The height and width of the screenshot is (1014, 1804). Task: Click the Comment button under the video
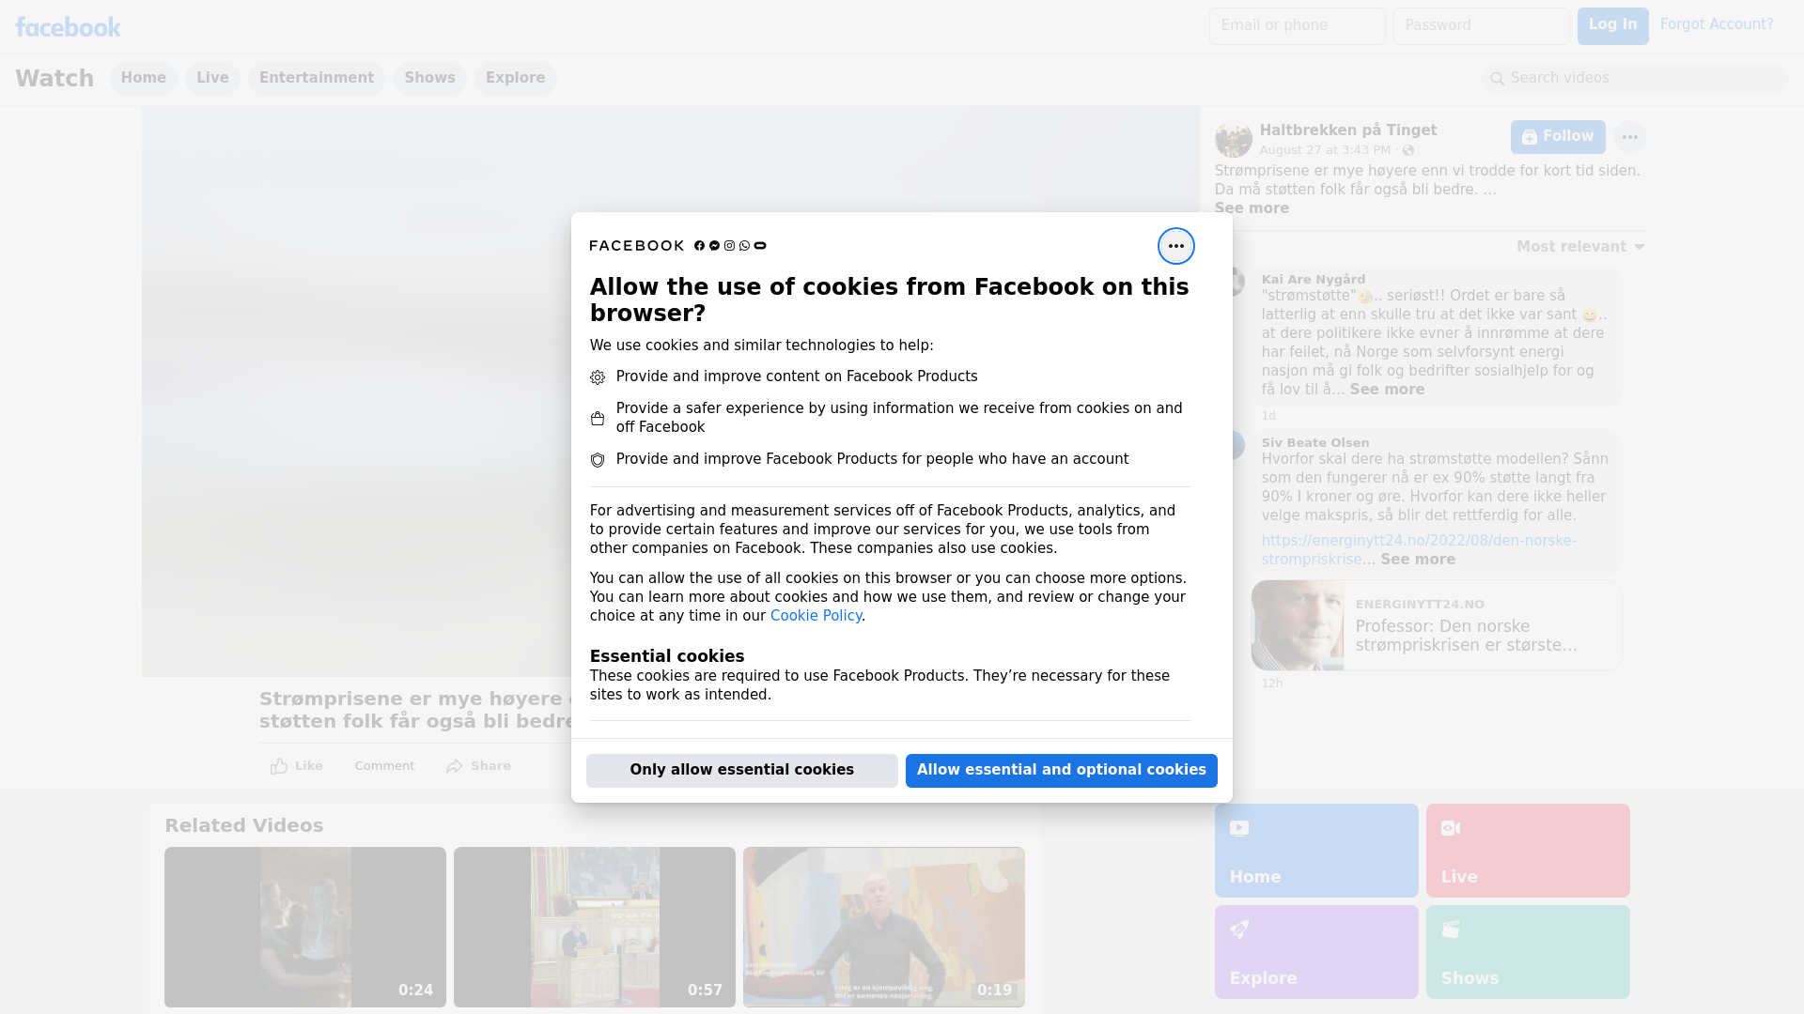tap(384, 766)
